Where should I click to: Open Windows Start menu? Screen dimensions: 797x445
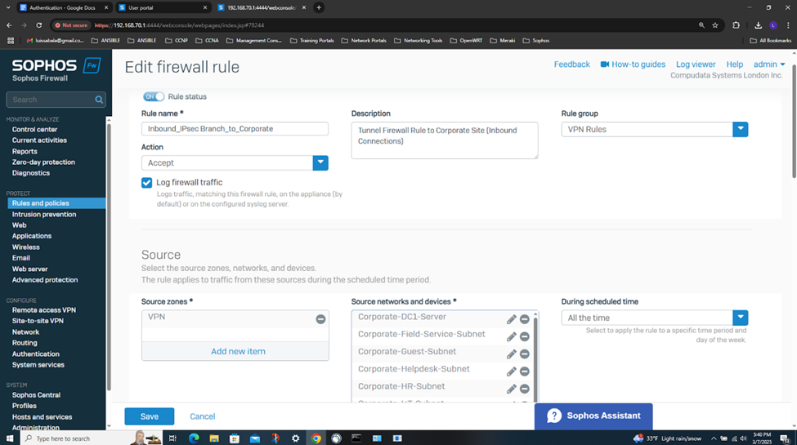point(10,438)
